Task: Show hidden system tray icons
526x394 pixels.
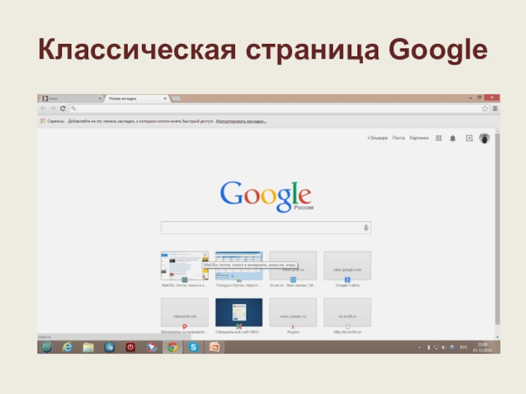Action: [x=419, y=347]
